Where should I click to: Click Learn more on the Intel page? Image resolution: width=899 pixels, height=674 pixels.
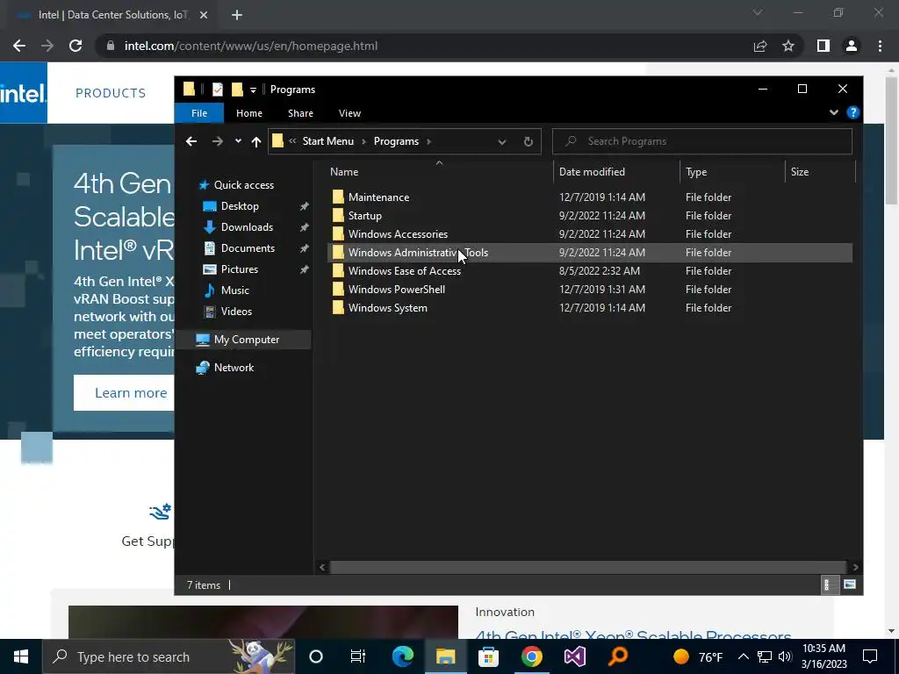tap(131, 393)
